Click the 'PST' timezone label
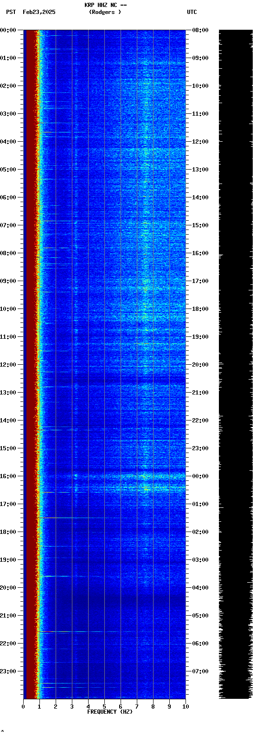Screen dimensions: 256x736 coord(11,12)
